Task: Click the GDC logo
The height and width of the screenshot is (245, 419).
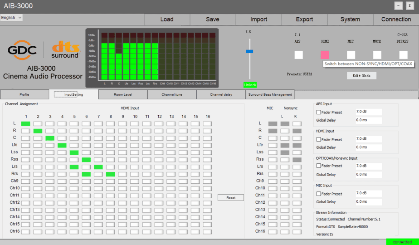Action: pos(22,50)
